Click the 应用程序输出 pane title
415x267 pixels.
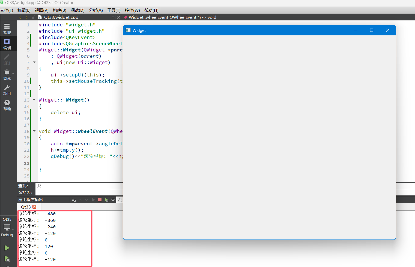(x=31, y=200)
